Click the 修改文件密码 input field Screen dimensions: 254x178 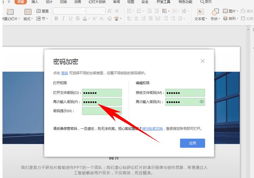click(x=185, y=93)
